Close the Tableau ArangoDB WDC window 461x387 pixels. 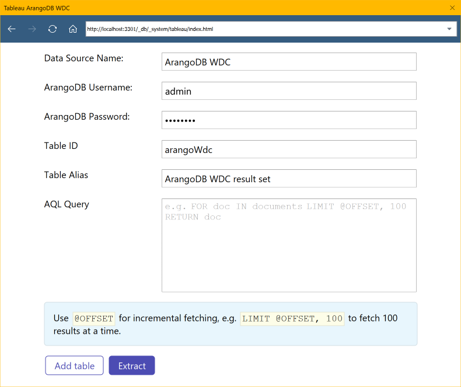click(452, 8)
